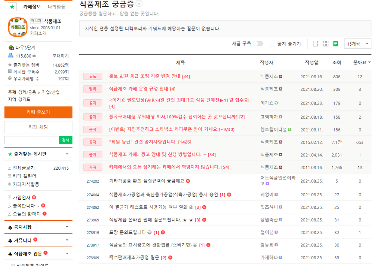Open the 즐겨찾는 멤버 link

26,65
